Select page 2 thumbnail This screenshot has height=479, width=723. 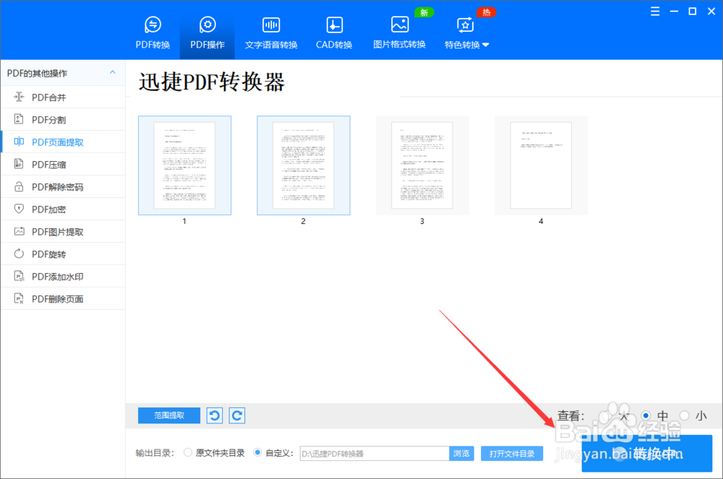click(x=304, y=165)
